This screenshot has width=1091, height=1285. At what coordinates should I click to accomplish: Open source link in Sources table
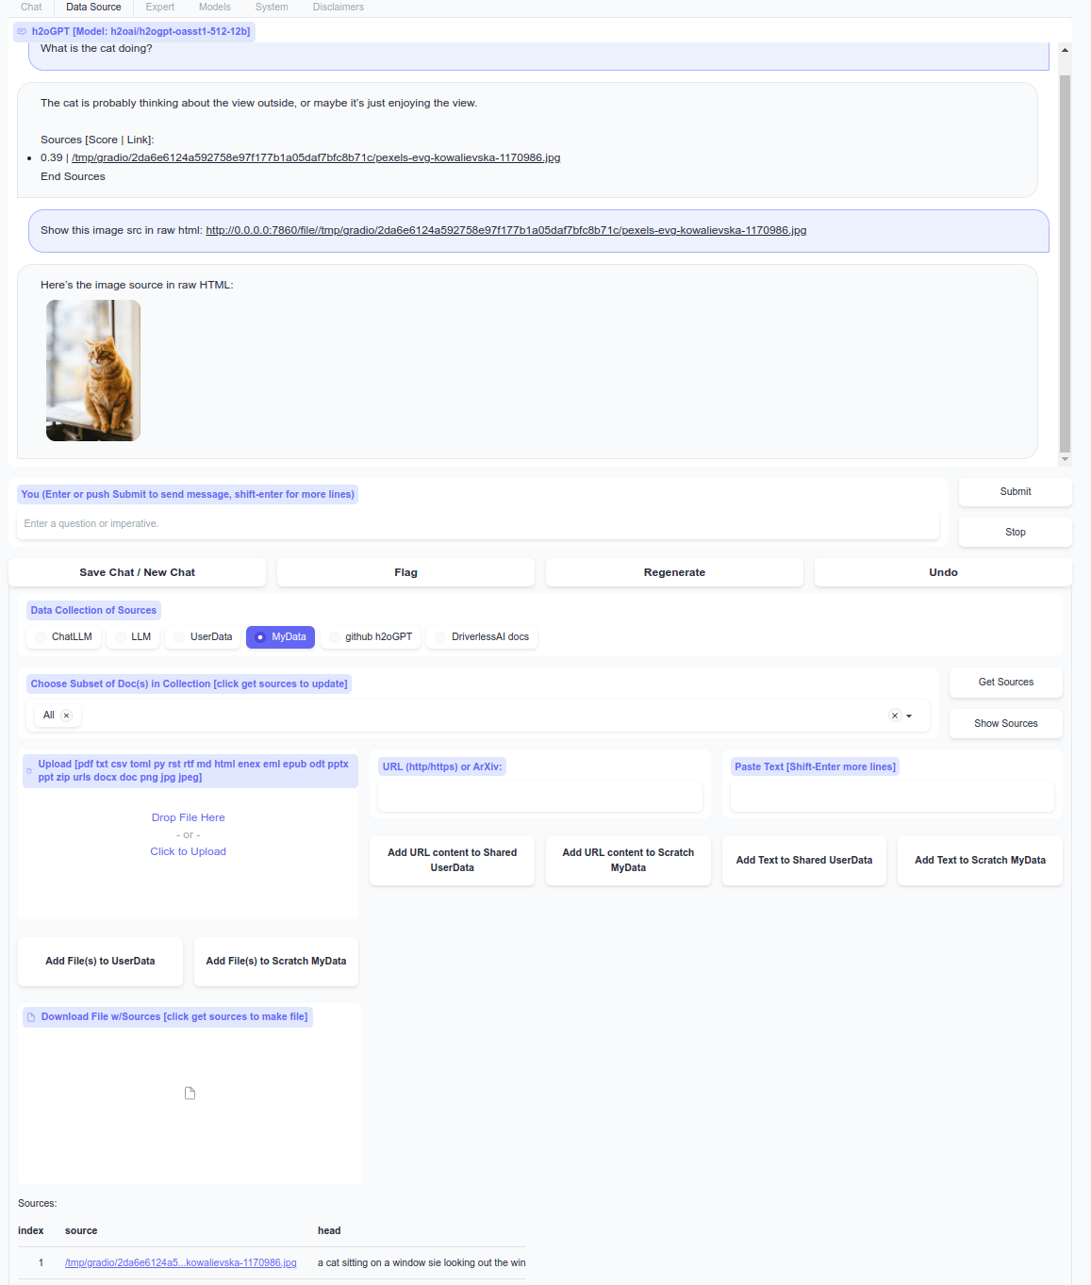pyautogui.click(x=180, y=1263)
